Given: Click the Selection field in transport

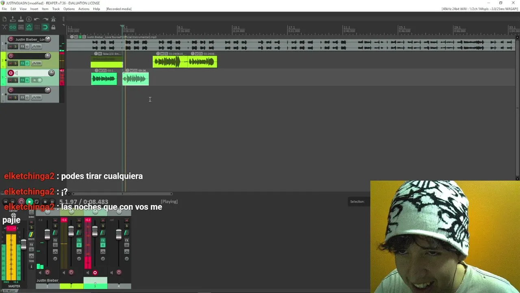Looking at the screenshot, I should pyautogui.click(x=359, y=201).
